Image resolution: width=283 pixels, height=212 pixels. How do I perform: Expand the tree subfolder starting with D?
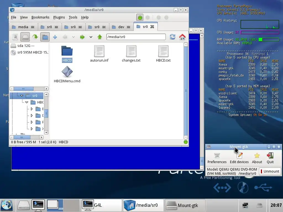pos(32,116)
